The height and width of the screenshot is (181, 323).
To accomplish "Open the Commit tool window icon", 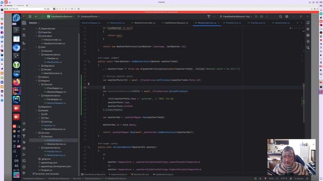I will click(24, 29).
